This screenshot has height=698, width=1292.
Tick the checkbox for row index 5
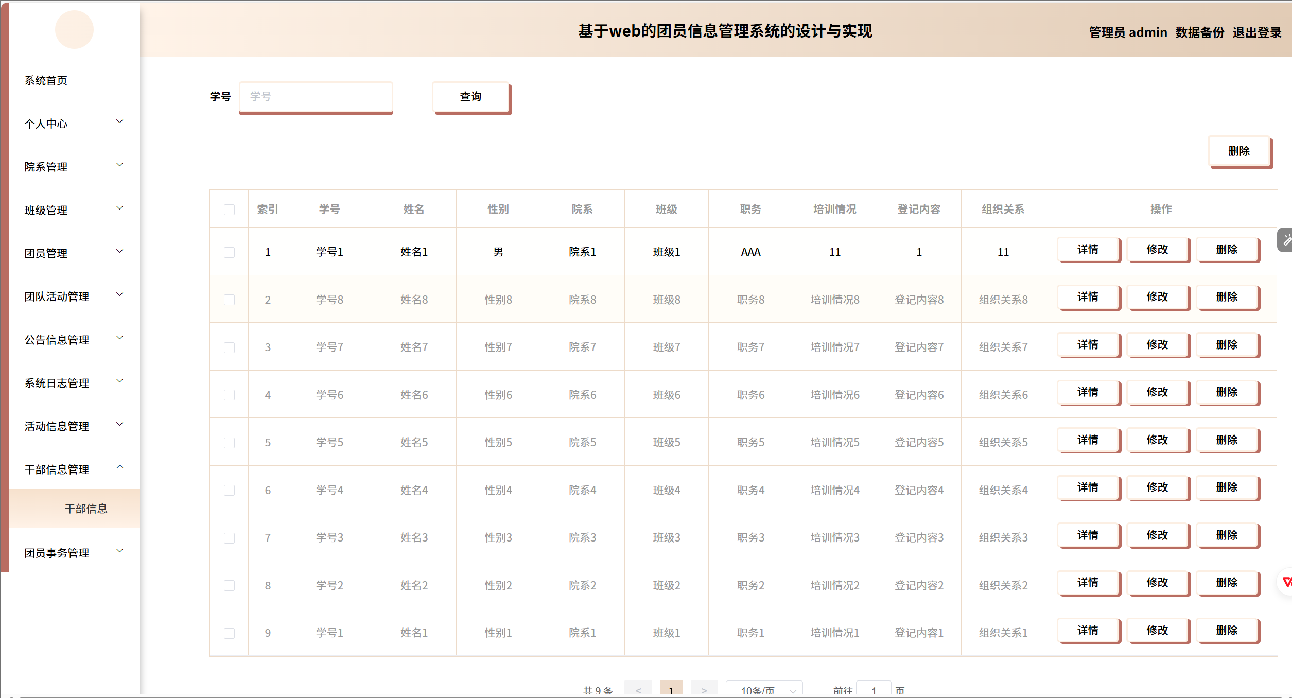coord(229,443)
